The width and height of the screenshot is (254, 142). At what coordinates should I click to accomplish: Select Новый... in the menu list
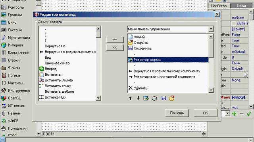coord(168,37)
